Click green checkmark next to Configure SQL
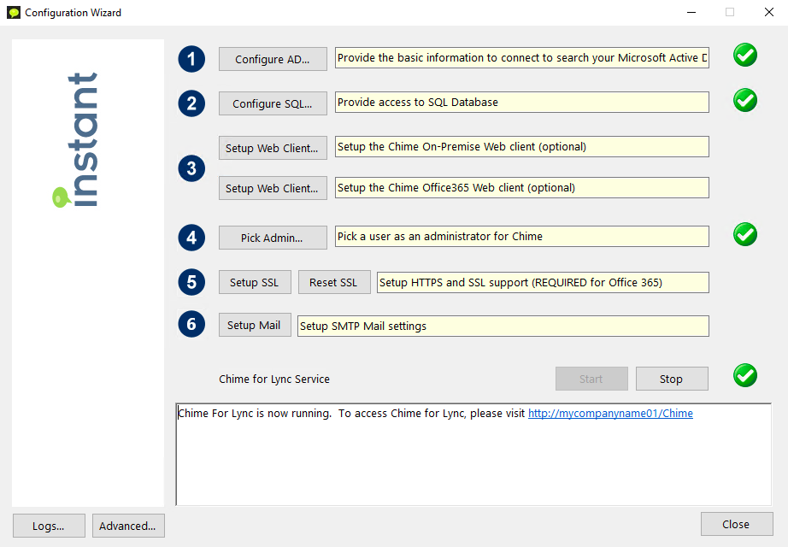 point(745,100)
